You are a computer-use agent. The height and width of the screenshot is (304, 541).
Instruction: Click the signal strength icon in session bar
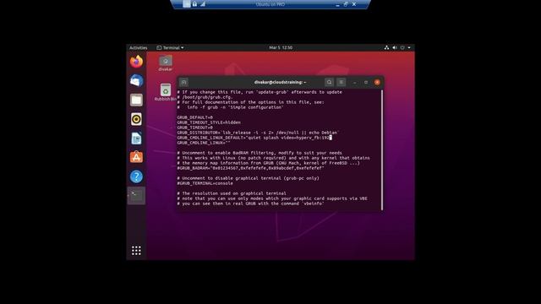tap(203, 4)
